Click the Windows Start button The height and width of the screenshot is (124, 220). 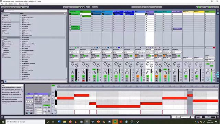(x=3, y=122)
